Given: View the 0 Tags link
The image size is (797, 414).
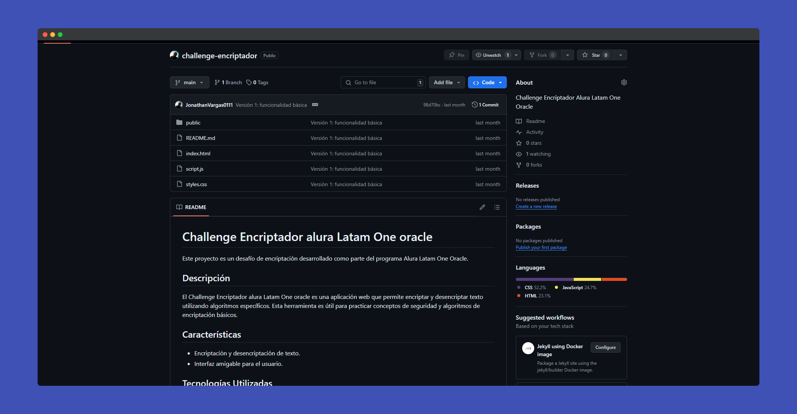Looking at the screenshot, I should coord(257,82).
